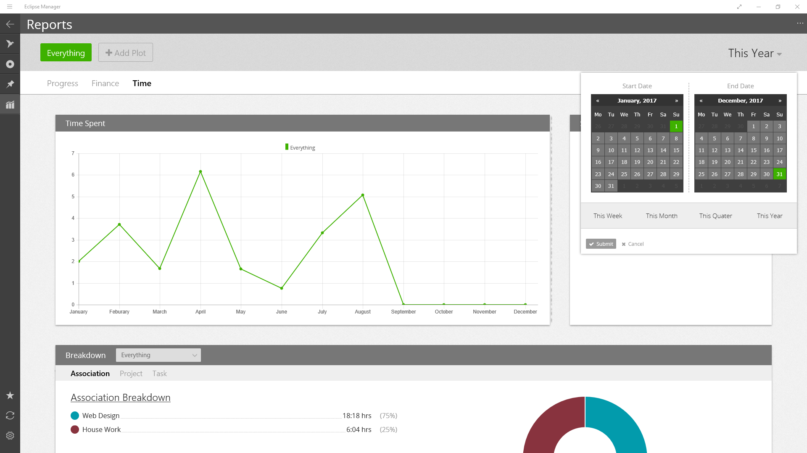Click the Submit button
This screenshot has width=807, height=453.
pos(601,244)
